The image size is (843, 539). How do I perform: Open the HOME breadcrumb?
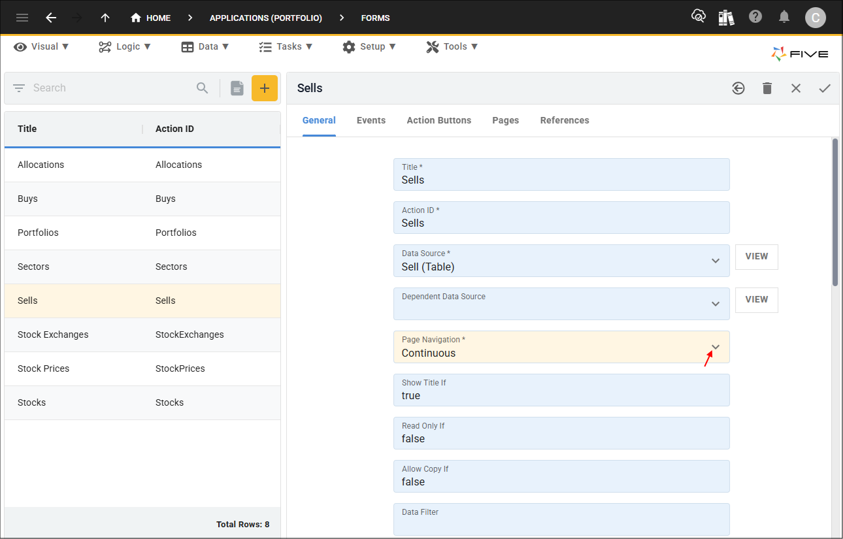pos(151,18)
